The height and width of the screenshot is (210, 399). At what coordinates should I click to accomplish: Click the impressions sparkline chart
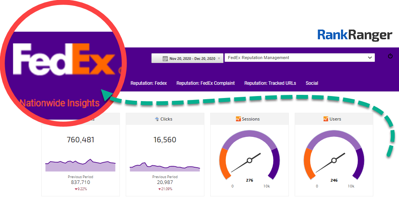pos(81,165)
